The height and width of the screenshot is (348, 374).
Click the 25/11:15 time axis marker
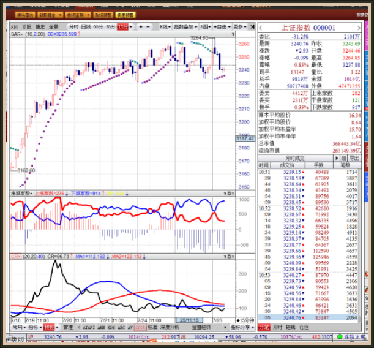coord(189,320)
